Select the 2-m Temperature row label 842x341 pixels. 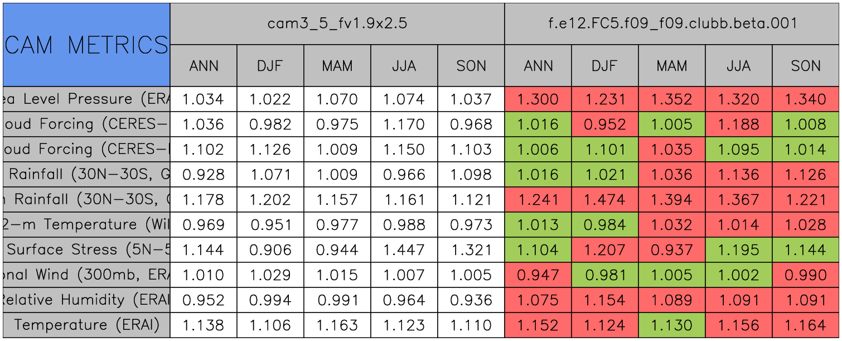coord(86,225)
